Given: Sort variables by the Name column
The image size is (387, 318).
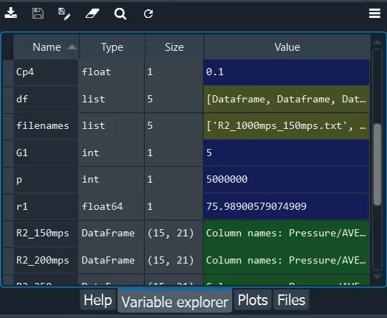Looking at the screenshot, I should tap(46, 47).
